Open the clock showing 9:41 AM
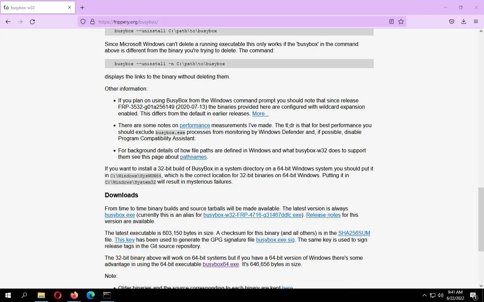The width and height of the screenshot is (484, 302). [x=455, y=295]
